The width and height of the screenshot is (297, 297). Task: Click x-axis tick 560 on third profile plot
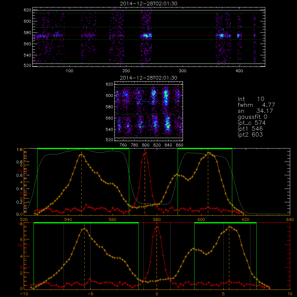(113, 220)
